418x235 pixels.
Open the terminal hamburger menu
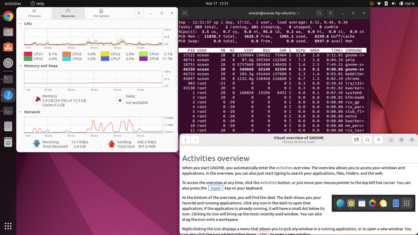click(330, 13)
